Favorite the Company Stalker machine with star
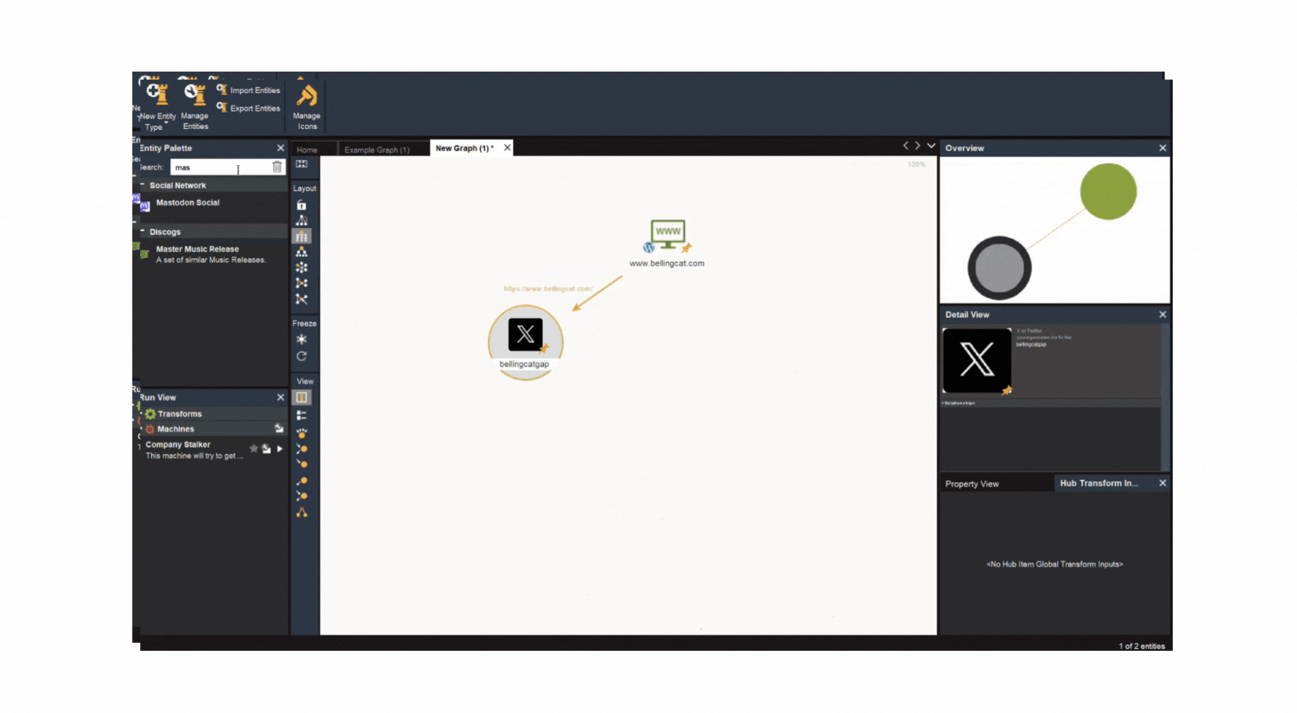Image resolution: width=1297 pixels, height=713 pixels. pyautogui.click(x=253, y=449)
